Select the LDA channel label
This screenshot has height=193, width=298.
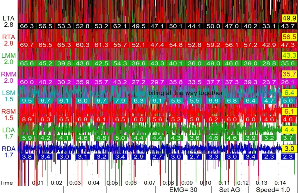[8, 130]
